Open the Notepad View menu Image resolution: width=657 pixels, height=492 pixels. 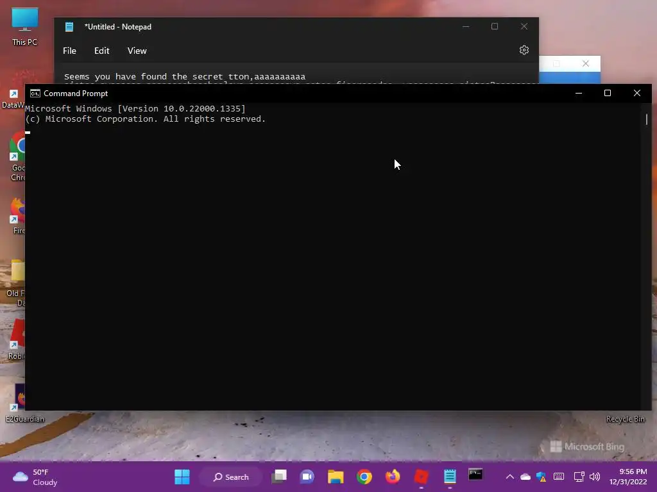tap(137, 51)
